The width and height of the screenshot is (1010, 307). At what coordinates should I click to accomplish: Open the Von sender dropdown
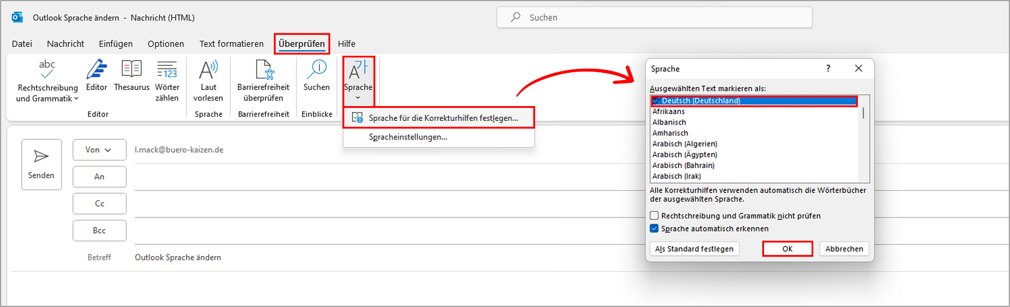pos(99,150)
